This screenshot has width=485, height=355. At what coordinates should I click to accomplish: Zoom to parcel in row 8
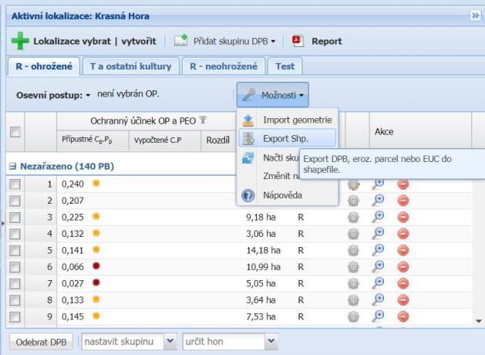pyautogui.click(x=378, y=300)
